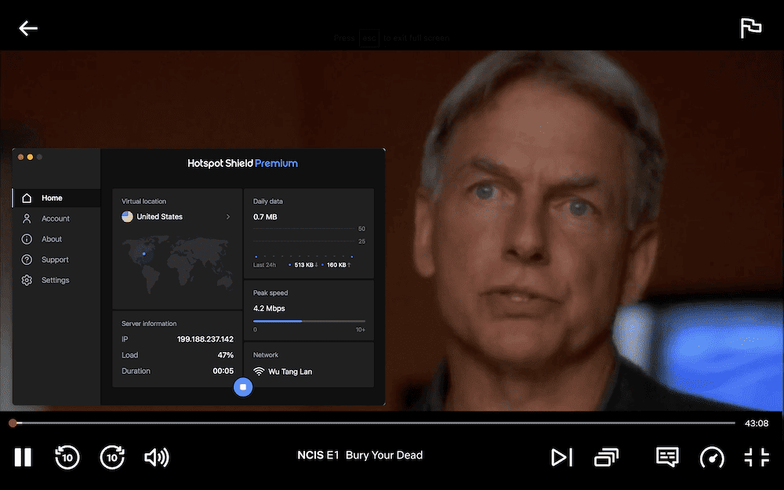Viewport: 784px width, 490px height.
Task: Open the Account section in Hotspot Shield
Action: 56,219
